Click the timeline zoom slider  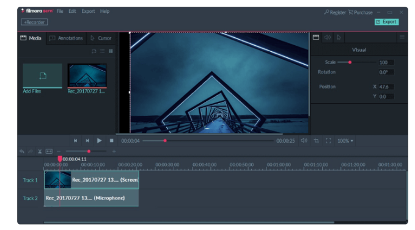click(86, 151)
